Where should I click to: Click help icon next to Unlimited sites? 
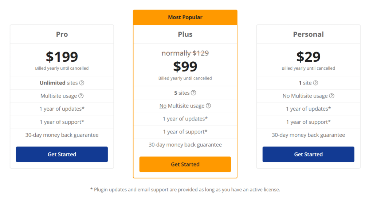pos(82,83)
